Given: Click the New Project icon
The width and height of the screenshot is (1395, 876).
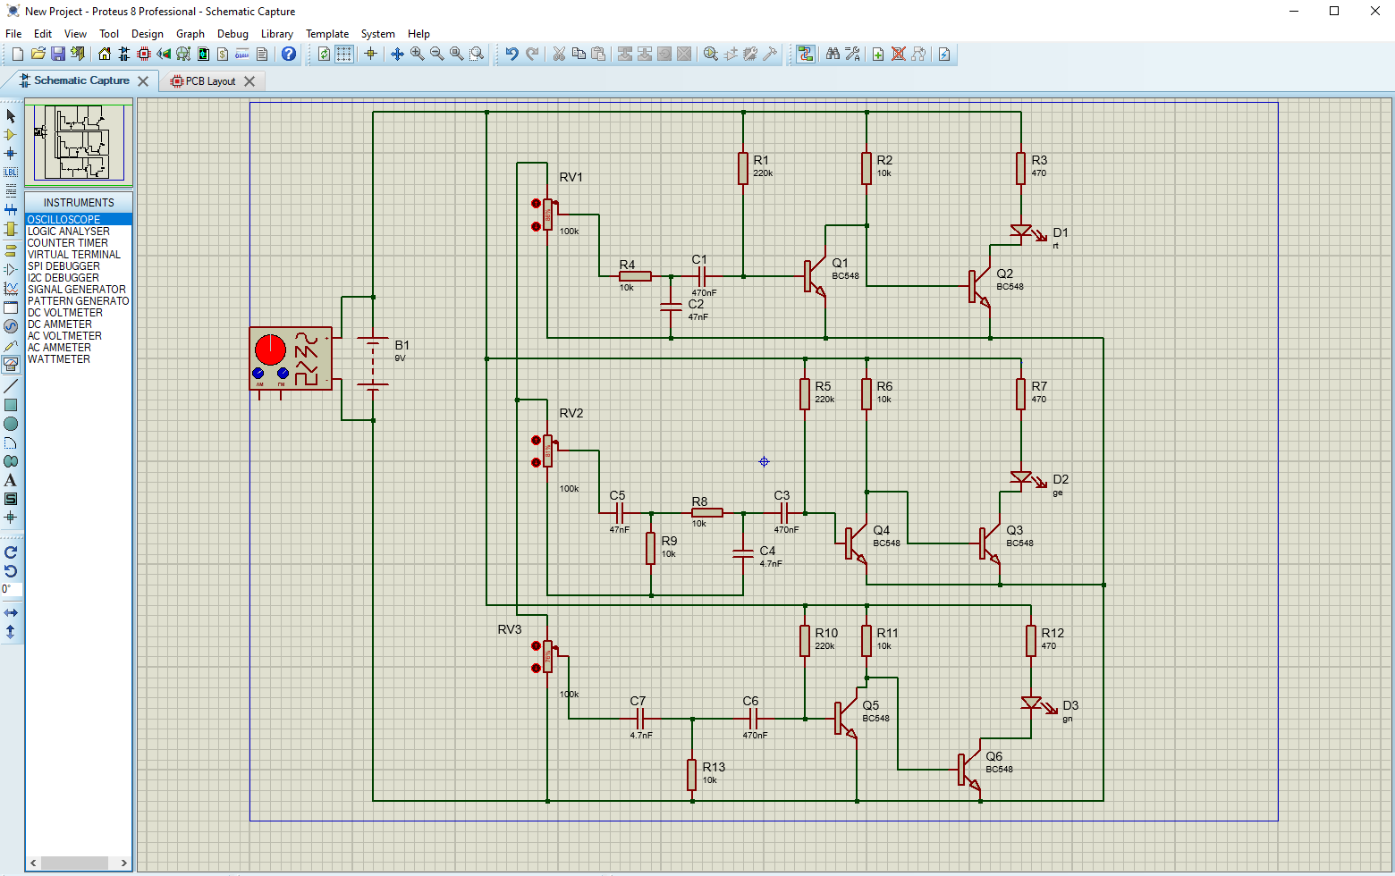Looking at the screenshot, I should [x=18, y=55].
